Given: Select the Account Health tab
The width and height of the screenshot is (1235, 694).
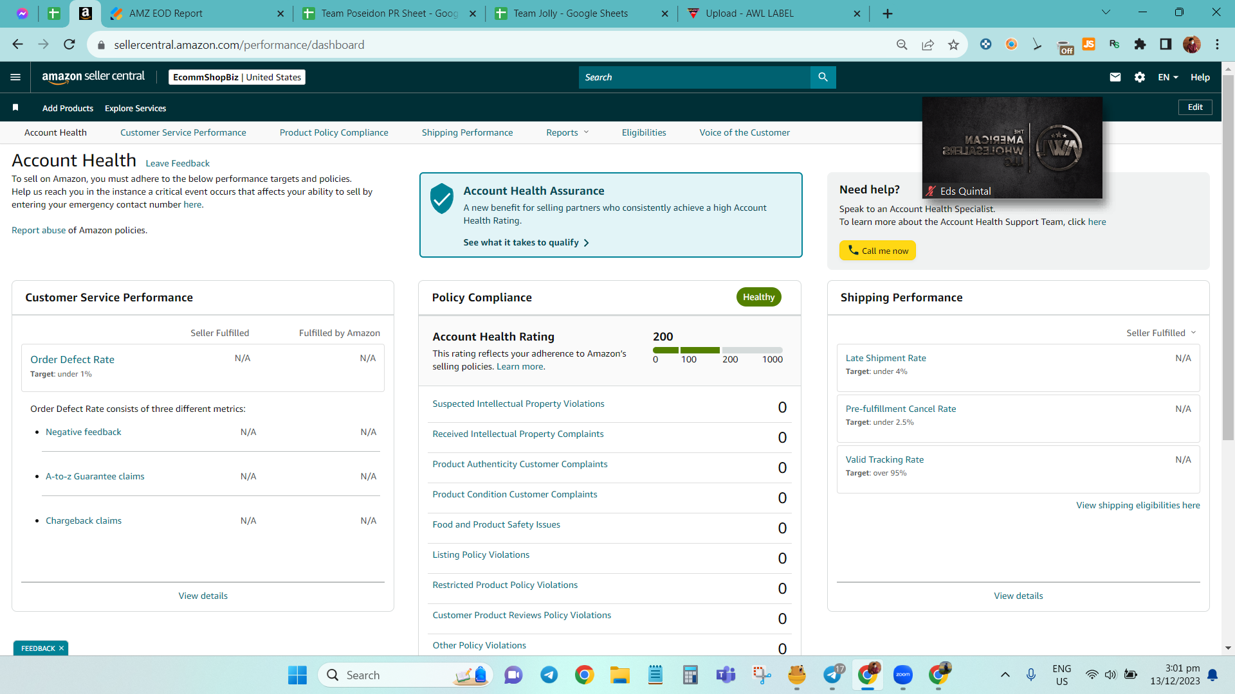Looking at the screenshot, I should (55, 132).
